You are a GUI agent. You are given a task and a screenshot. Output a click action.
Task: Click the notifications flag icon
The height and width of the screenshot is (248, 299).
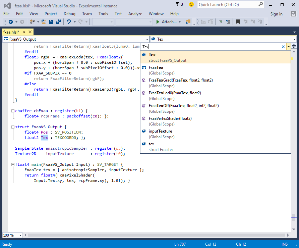pos(178,4)
